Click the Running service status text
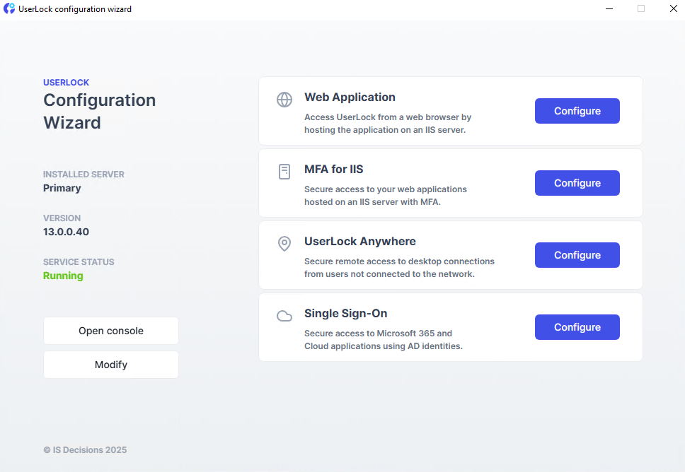Screen dimensions: 685x472 [x=63, y=276]
